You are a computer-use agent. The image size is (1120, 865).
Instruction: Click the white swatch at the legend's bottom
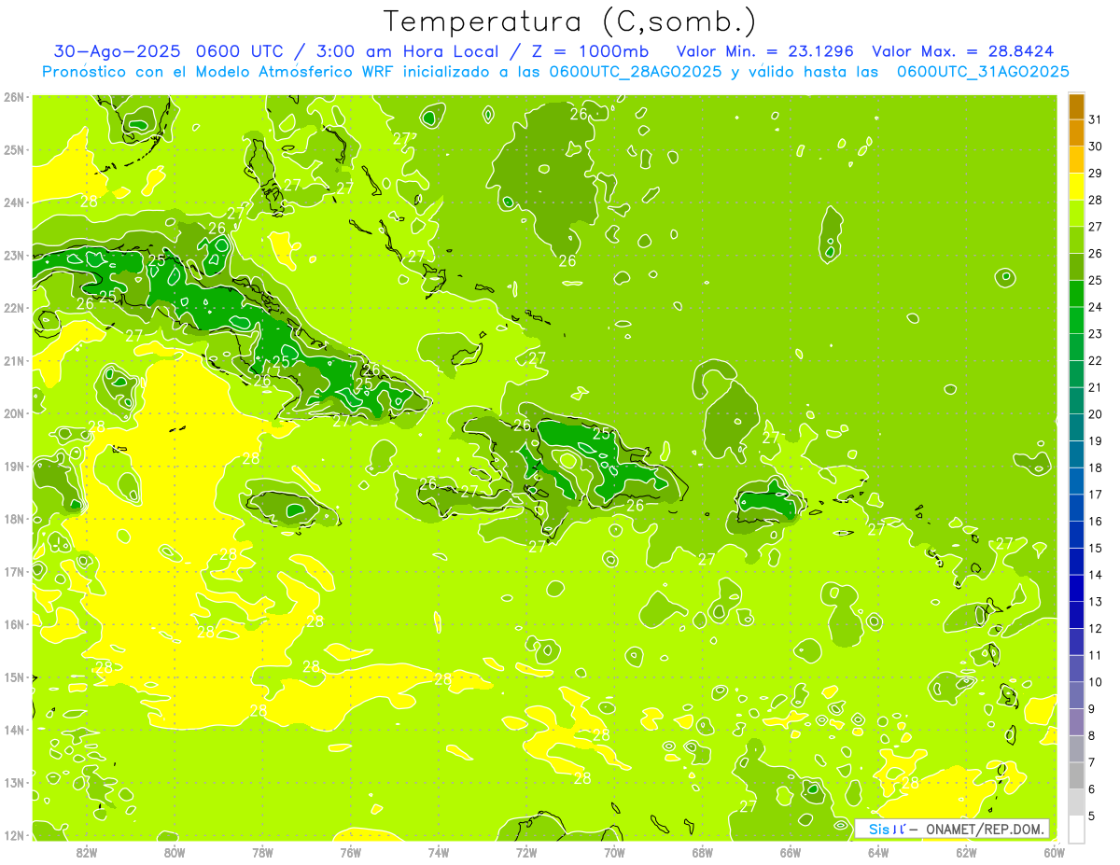click(x=1076, y=829)
